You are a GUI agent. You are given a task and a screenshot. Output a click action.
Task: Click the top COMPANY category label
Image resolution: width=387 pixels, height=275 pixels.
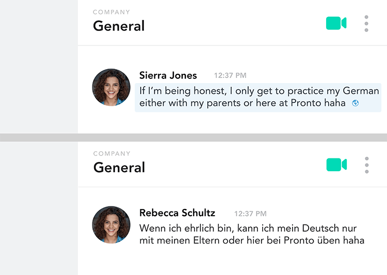point(111,12)
